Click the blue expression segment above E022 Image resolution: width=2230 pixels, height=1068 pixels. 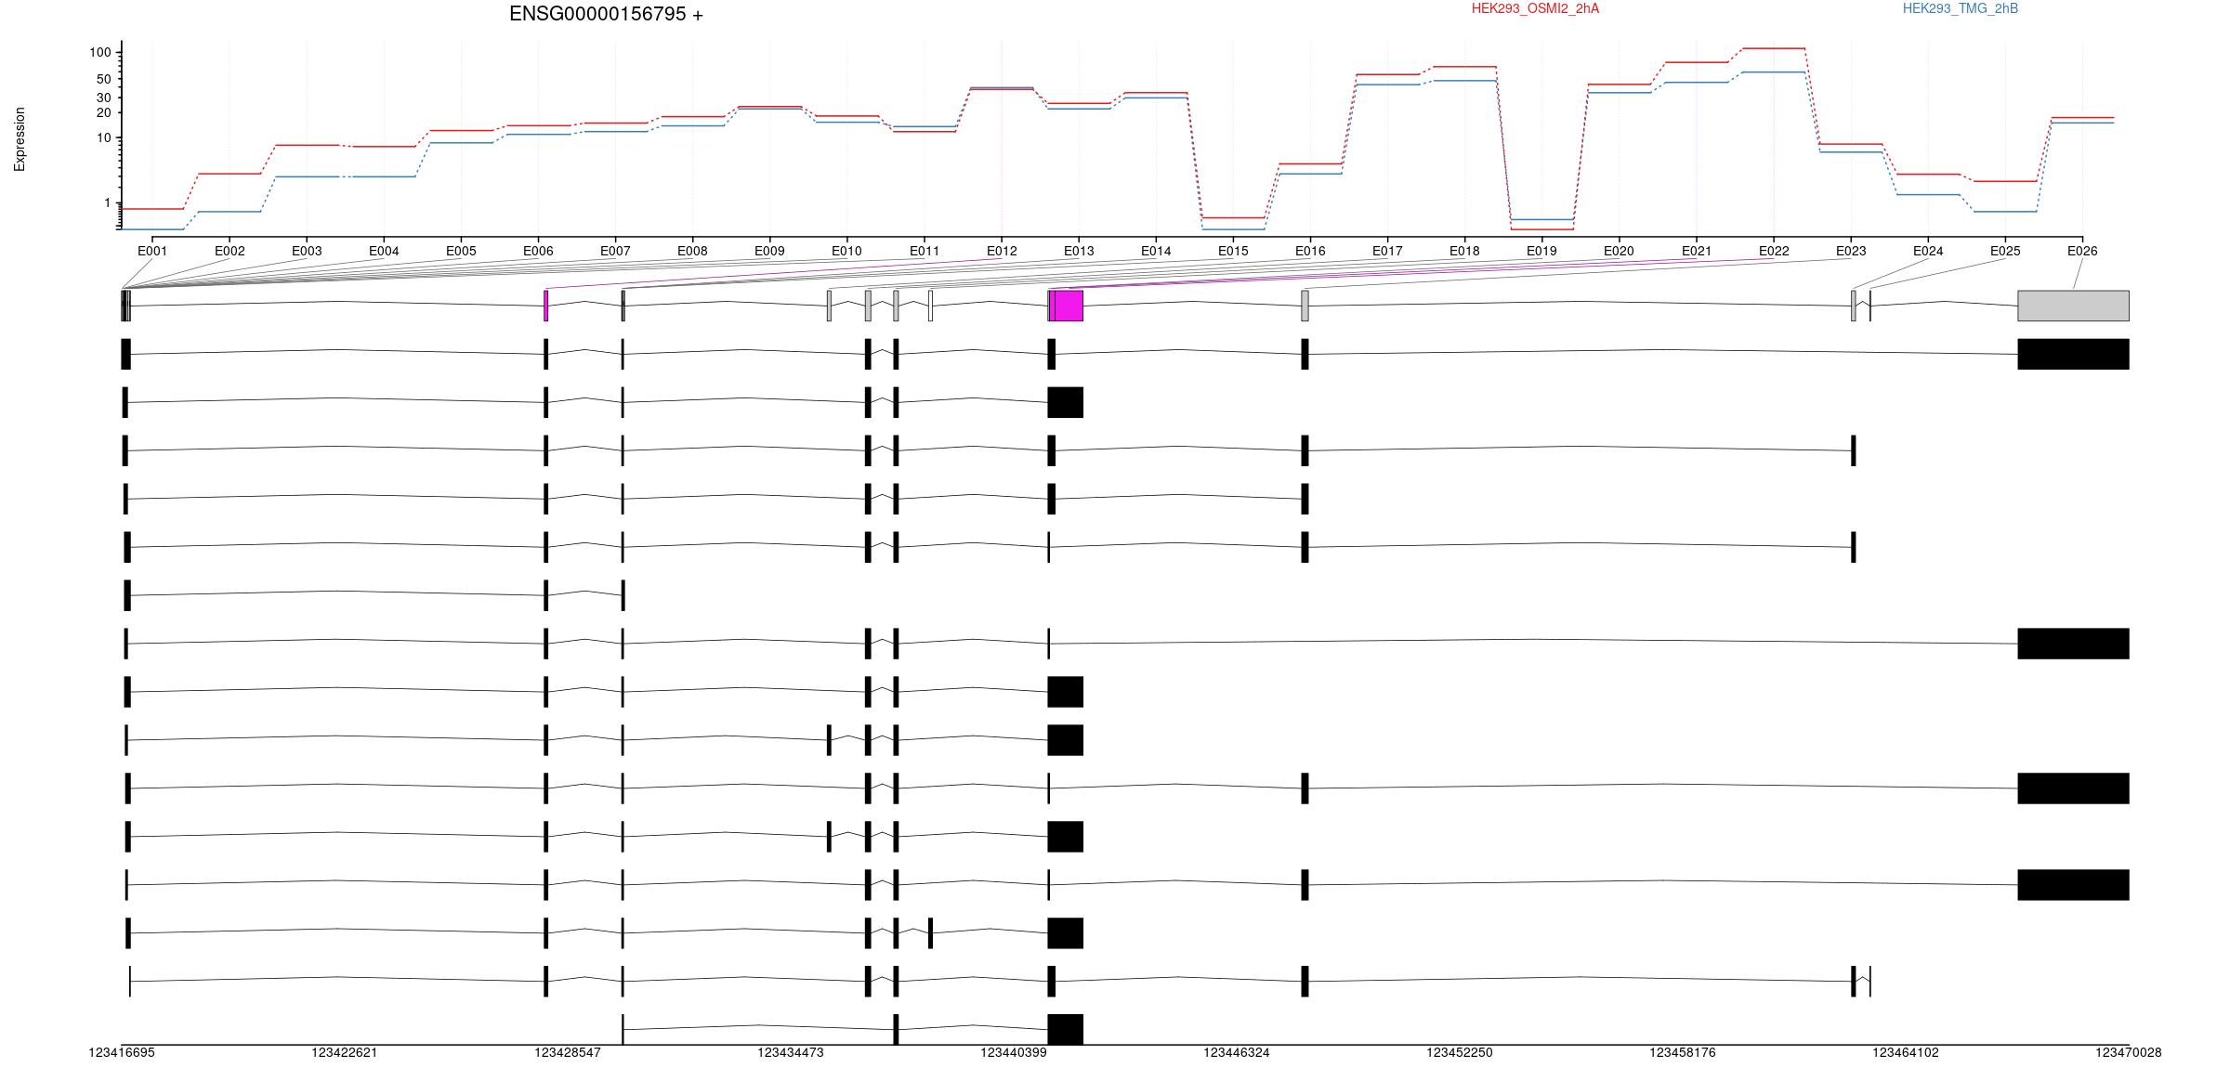click(x=1774, y=72)
